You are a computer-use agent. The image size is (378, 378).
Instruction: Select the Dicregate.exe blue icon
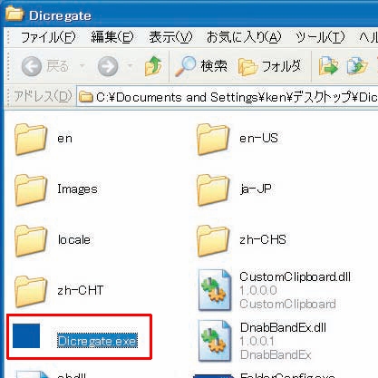point(26,335)
